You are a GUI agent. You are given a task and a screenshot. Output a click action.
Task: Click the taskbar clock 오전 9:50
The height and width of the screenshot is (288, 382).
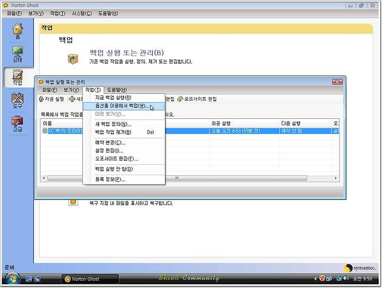(x=362, y=279)
